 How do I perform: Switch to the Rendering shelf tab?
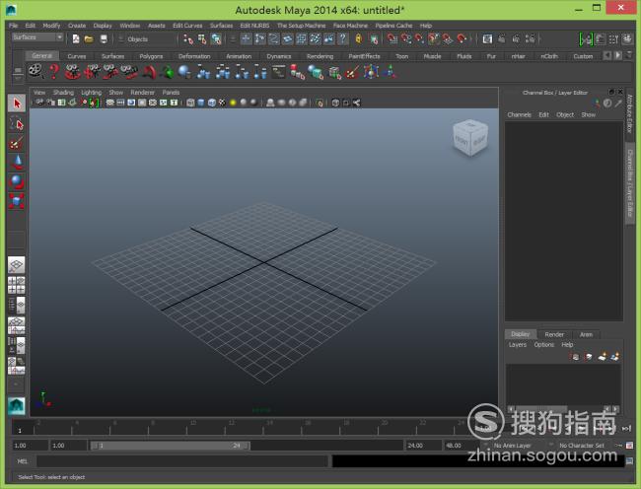pyautogui.click(x=320, y=56)
